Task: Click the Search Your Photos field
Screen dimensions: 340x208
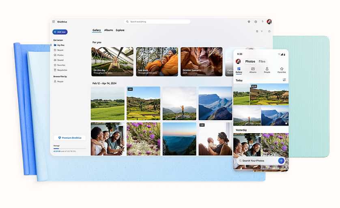Action: click(258, 161)
